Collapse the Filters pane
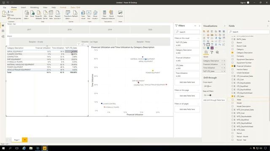Screen dimensions: 270x151 pos(200,26)
